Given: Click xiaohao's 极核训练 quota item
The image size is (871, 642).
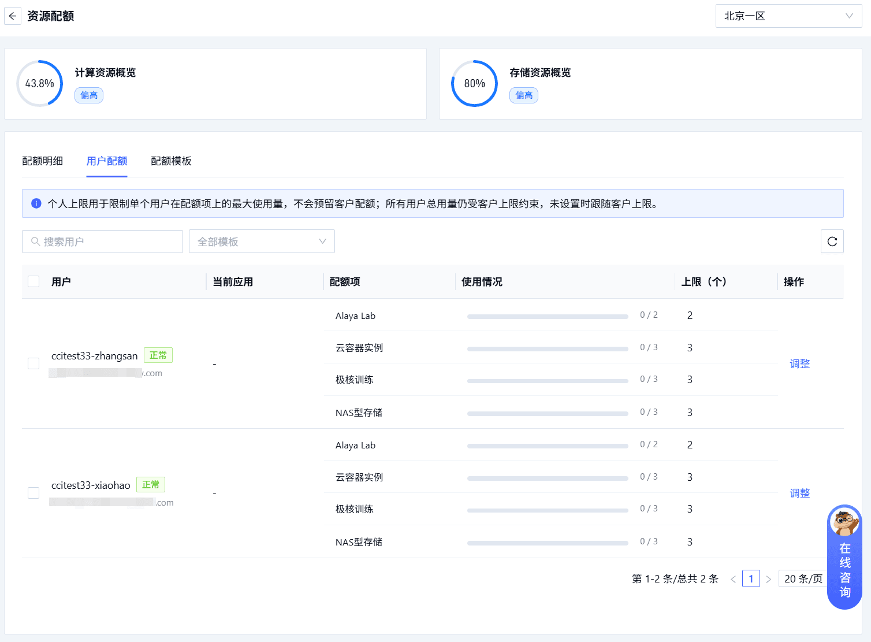Looking at the screenshot, I should tap(355, 509).
